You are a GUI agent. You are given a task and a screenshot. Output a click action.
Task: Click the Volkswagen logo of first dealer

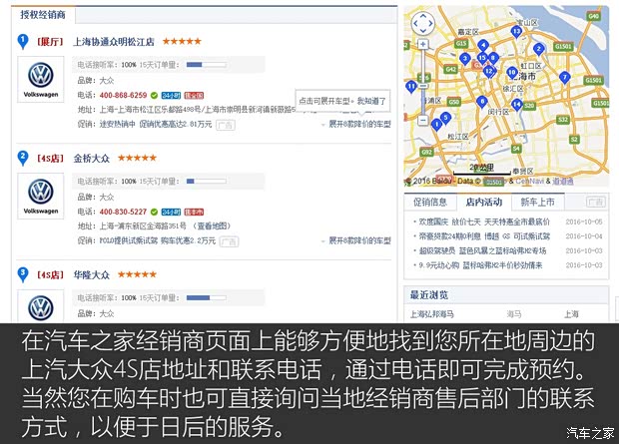pyautogui.click(x=40, y=79)
